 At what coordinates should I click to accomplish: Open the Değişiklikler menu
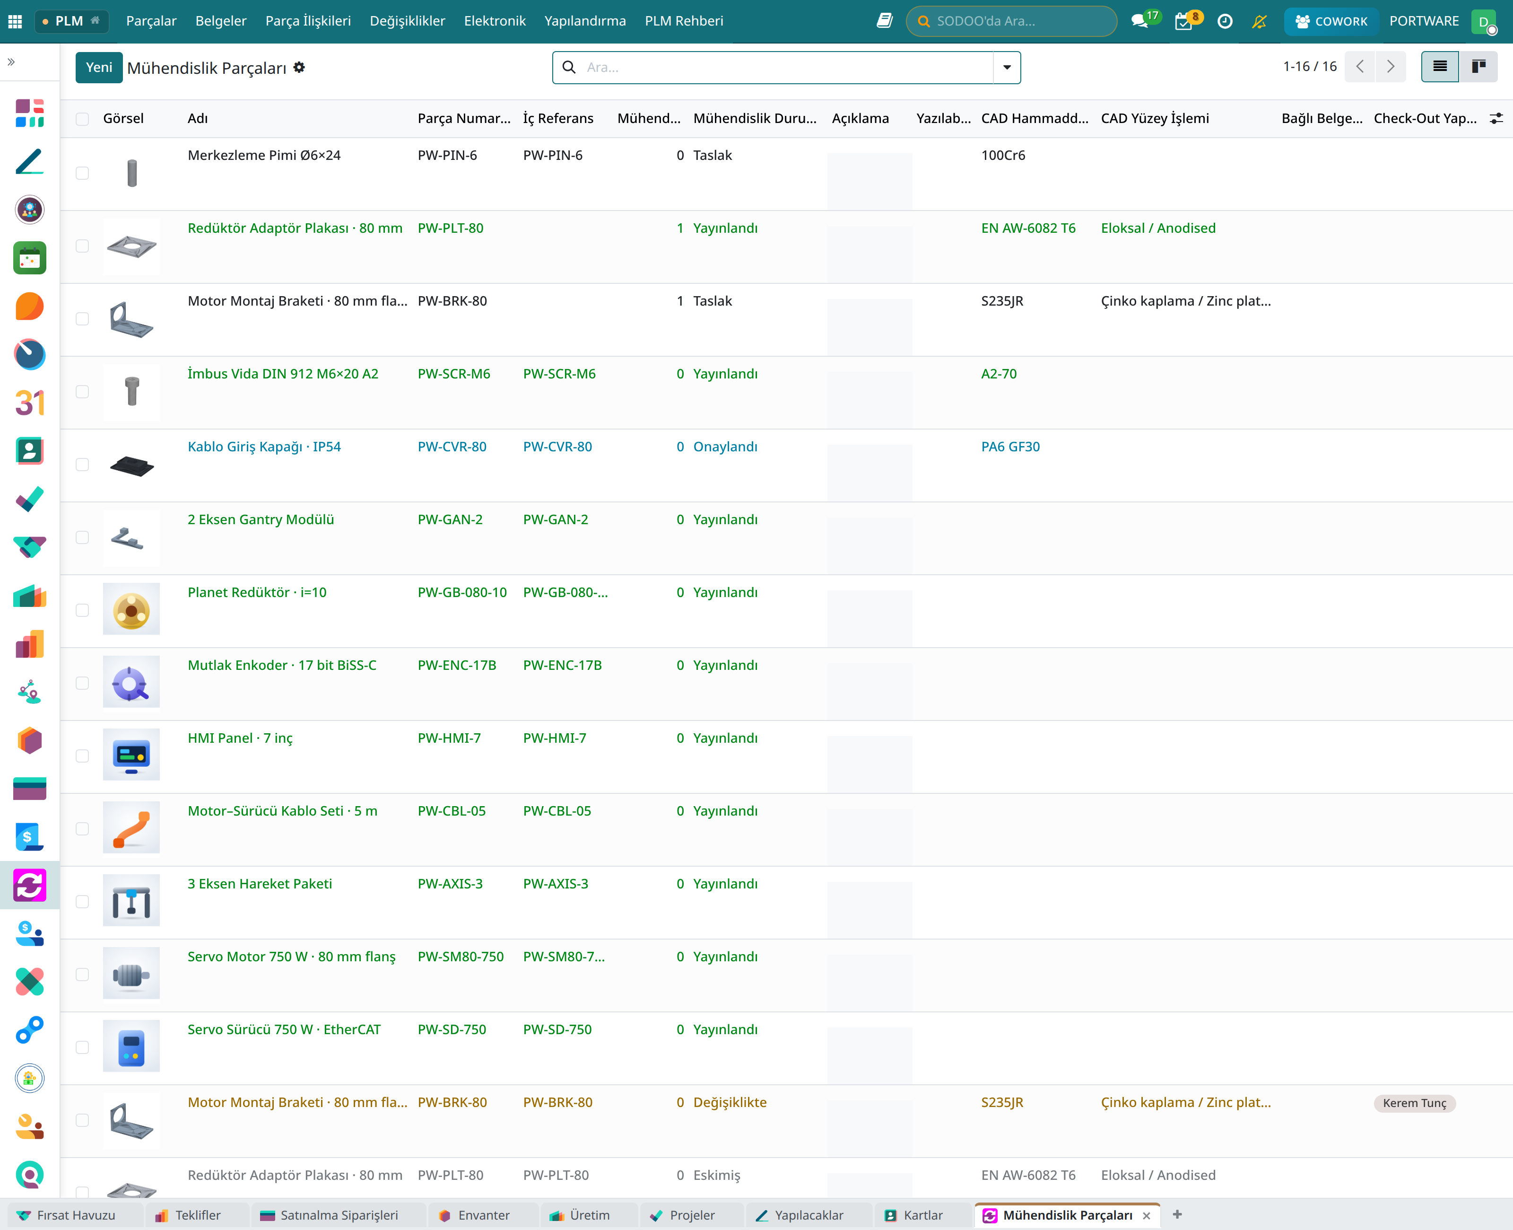(407, 21)
